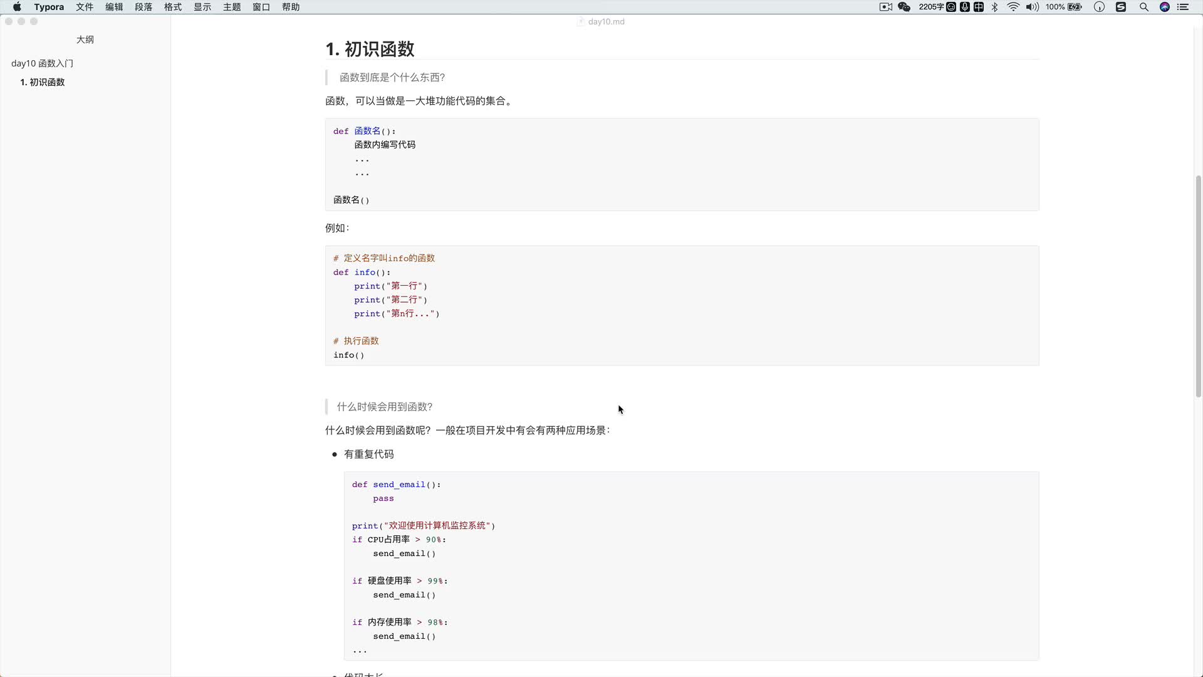Click the quote 函数到底是个什么东西?
Viewport: 1203px width, 677px height.
(x=392, y=77)
